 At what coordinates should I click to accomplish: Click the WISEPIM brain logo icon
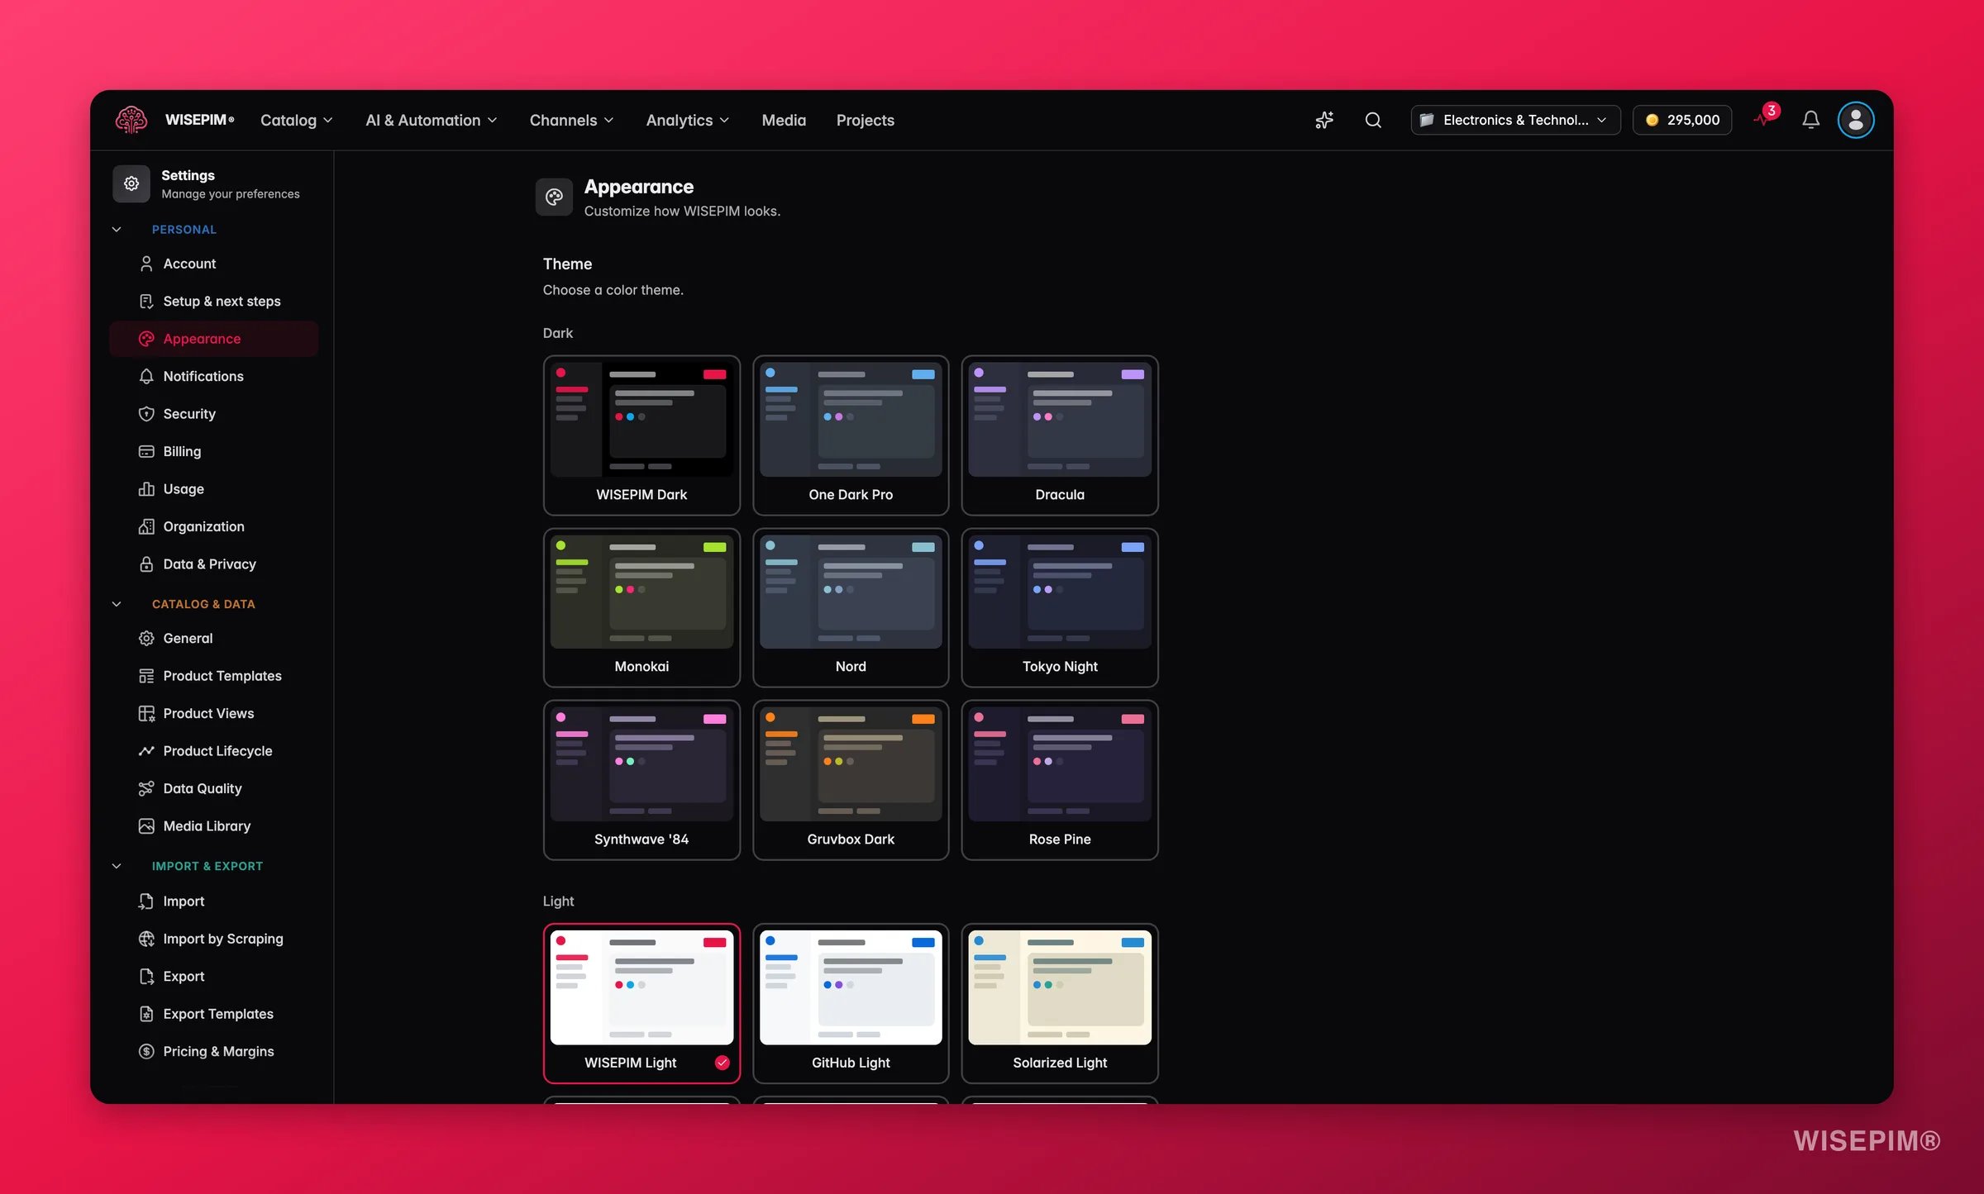(x=131, y=120)
